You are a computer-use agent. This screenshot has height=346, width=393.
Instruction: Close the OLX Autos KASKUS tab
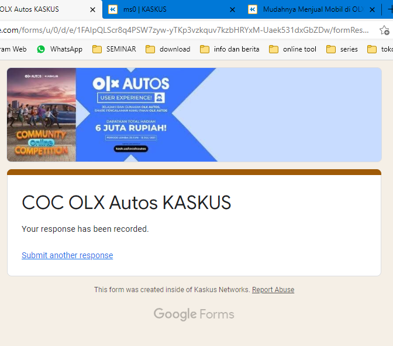coord(92,10)
